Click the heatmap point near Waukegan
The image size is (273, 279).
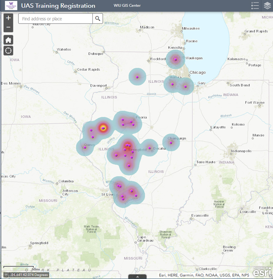(x=175, y=60)
